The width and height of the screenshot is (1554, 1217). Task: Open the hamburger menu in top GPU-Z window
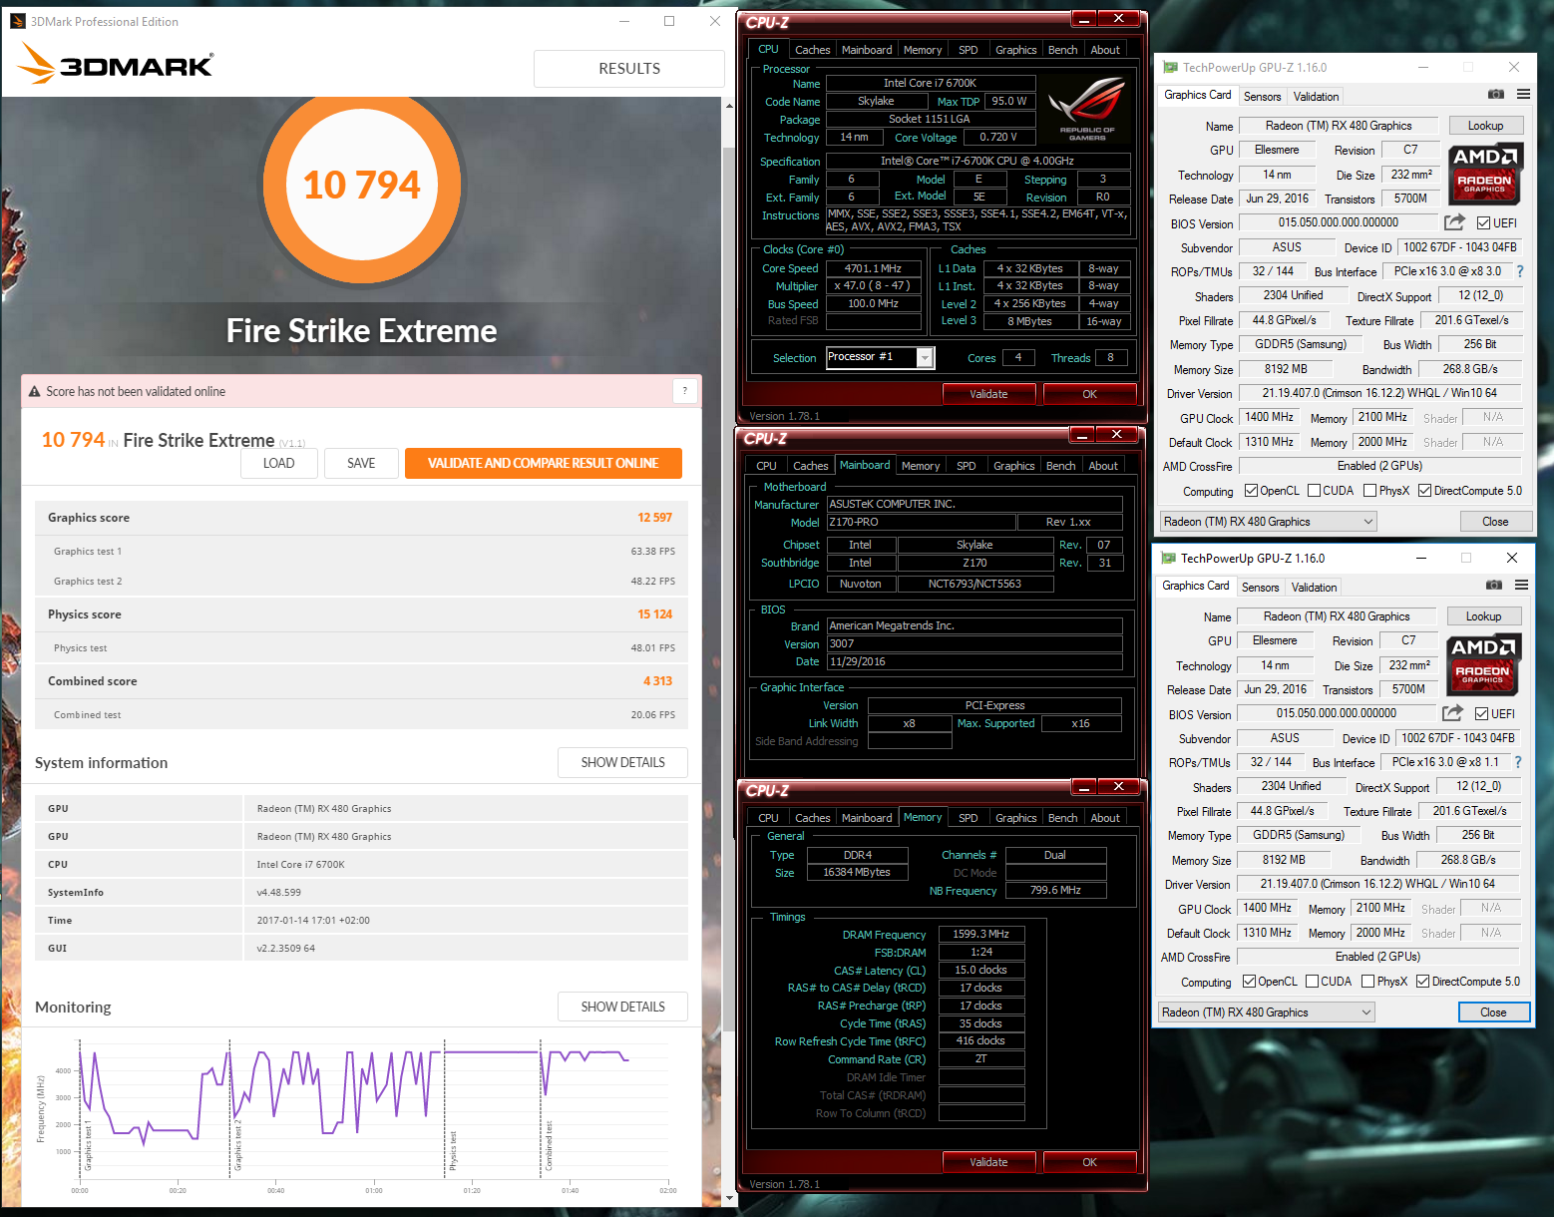click(1523, 95)
